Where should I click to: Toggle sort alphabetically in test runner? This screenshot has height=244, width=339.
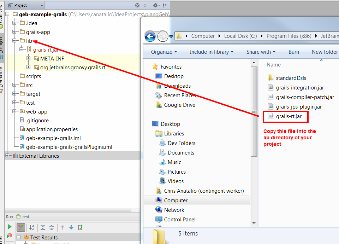(x=31, y=227)
